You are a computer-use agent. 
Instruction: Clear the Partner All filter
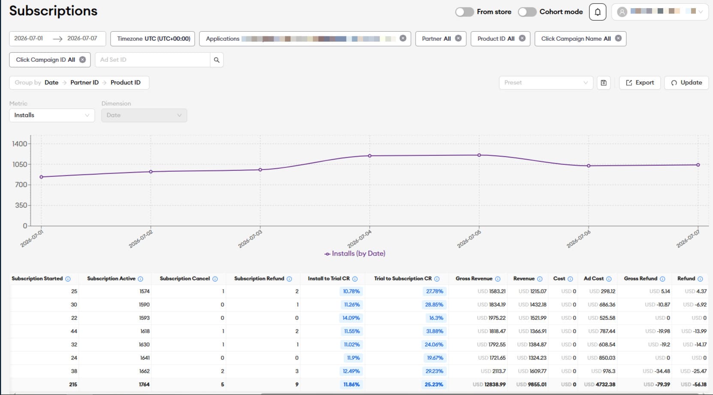click(458, 38)
